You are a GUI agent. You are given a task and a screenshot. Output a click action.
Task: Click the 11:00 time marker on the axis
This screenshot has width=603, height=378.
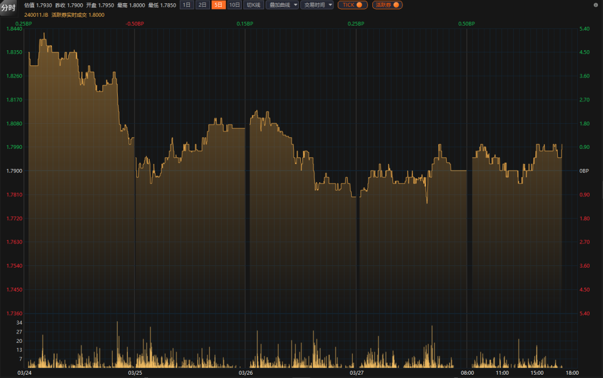502,372
